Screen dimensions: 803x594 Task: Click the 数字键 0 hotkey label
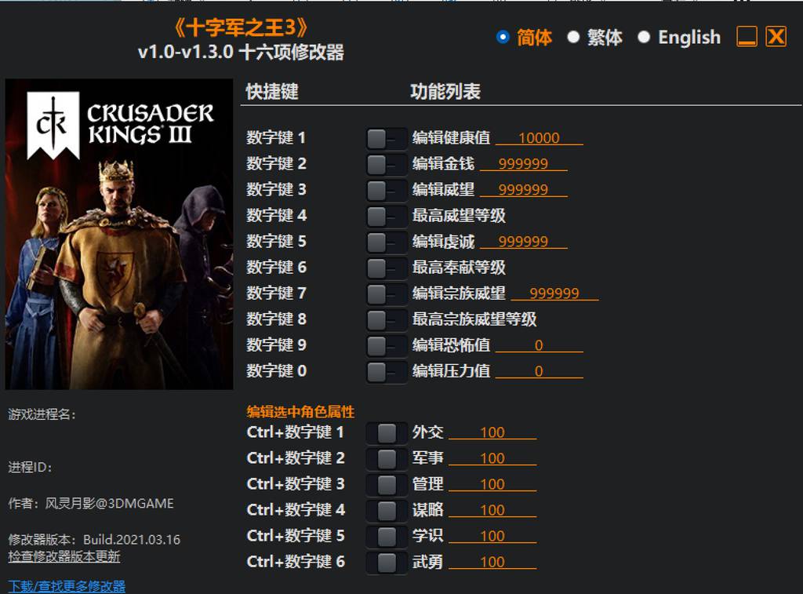coord(276,371)
